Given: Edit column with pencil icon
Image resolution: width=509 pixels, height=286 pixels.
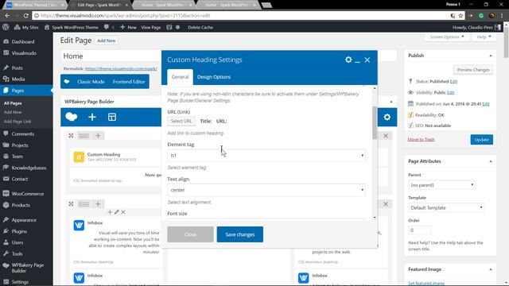Looking at the screenshot, I should 117,212.
